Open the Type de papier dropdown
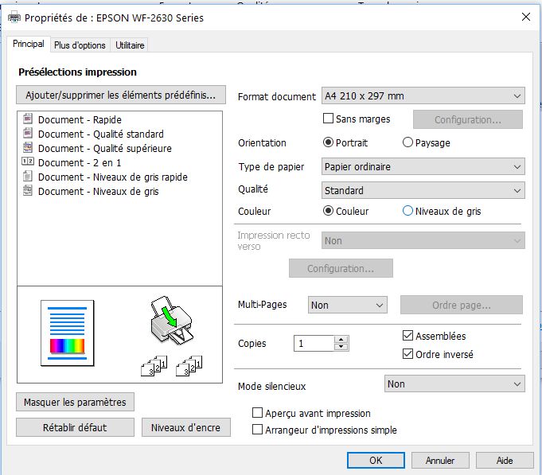Viewport: 542px width, 475px height. click(423, 166)
